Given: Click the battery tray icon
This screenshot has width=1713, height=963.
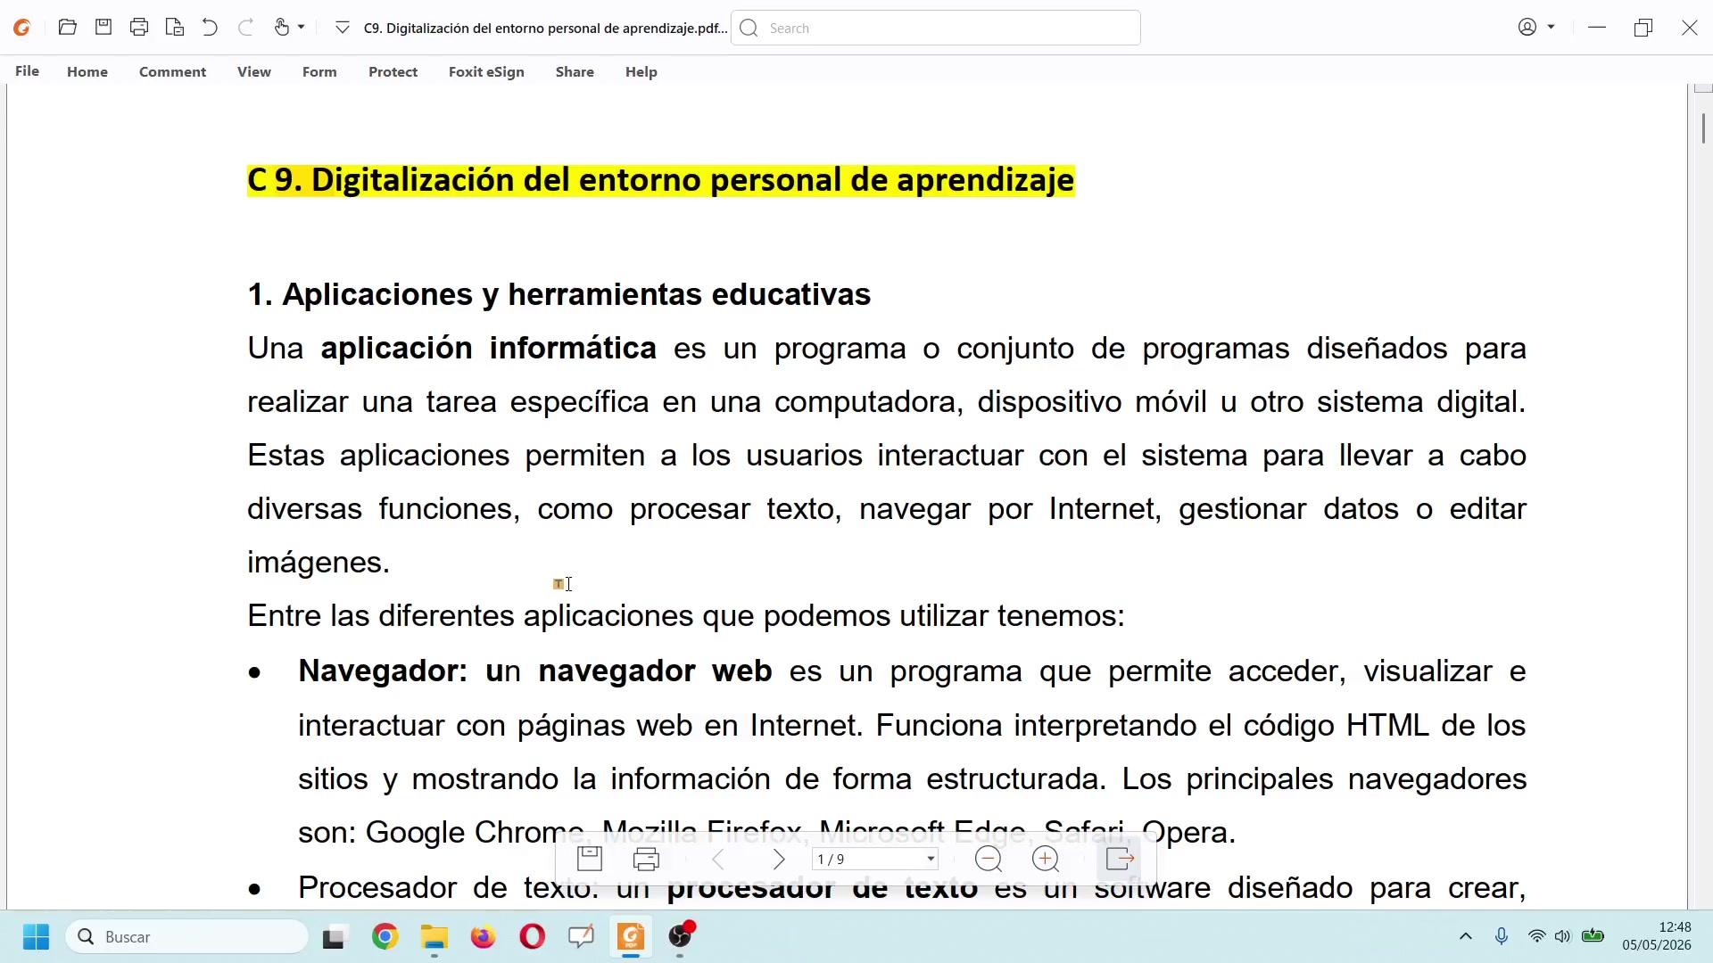Looking at the screenshot, I should click(1593, 936).
